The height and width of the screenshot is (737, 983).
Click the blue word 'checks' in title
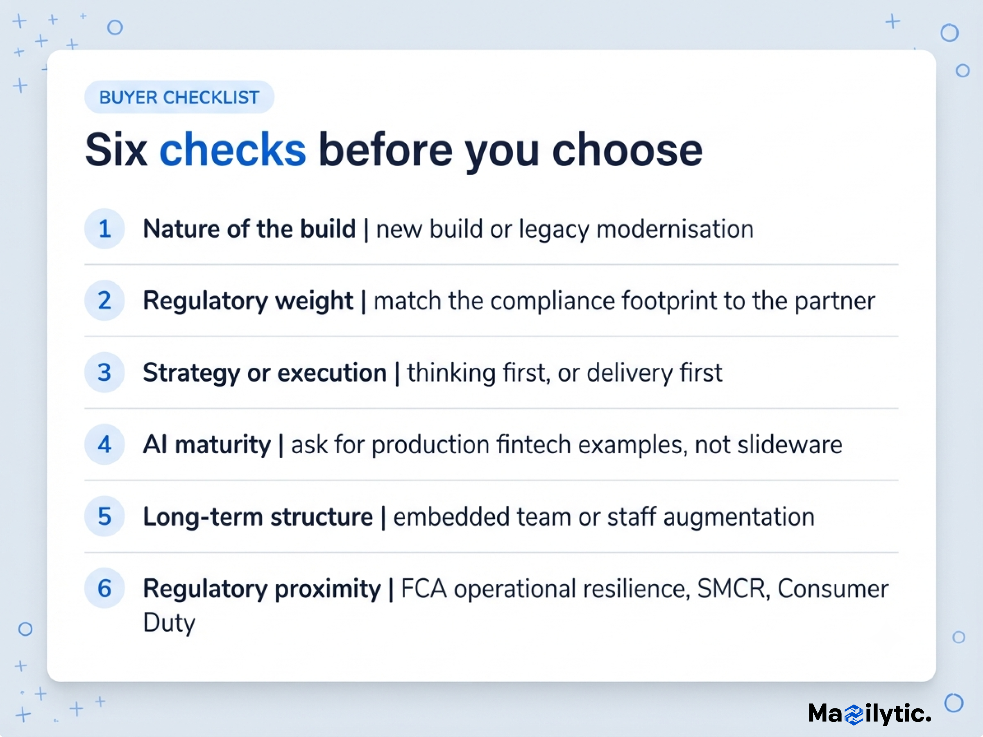pos(232,150)
